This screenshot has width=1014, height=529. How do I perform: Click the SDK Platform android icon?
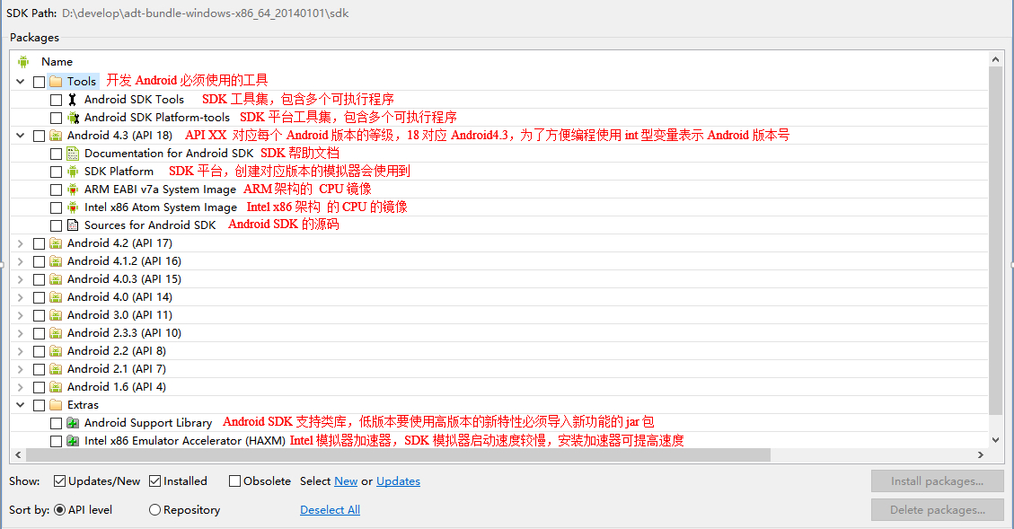(73, 172)
